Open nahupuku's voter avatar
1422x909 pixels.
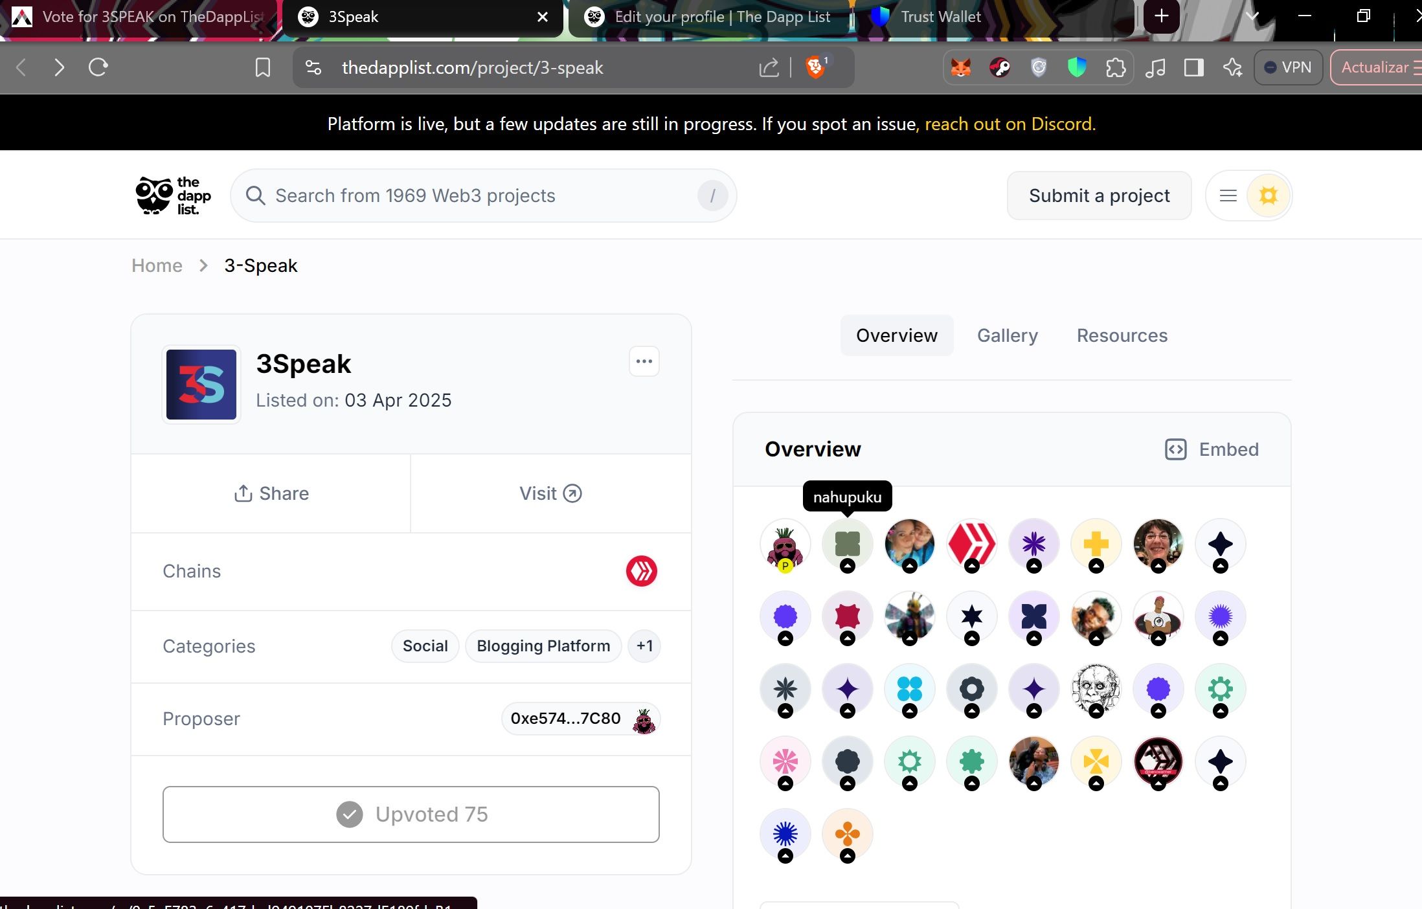847,544
